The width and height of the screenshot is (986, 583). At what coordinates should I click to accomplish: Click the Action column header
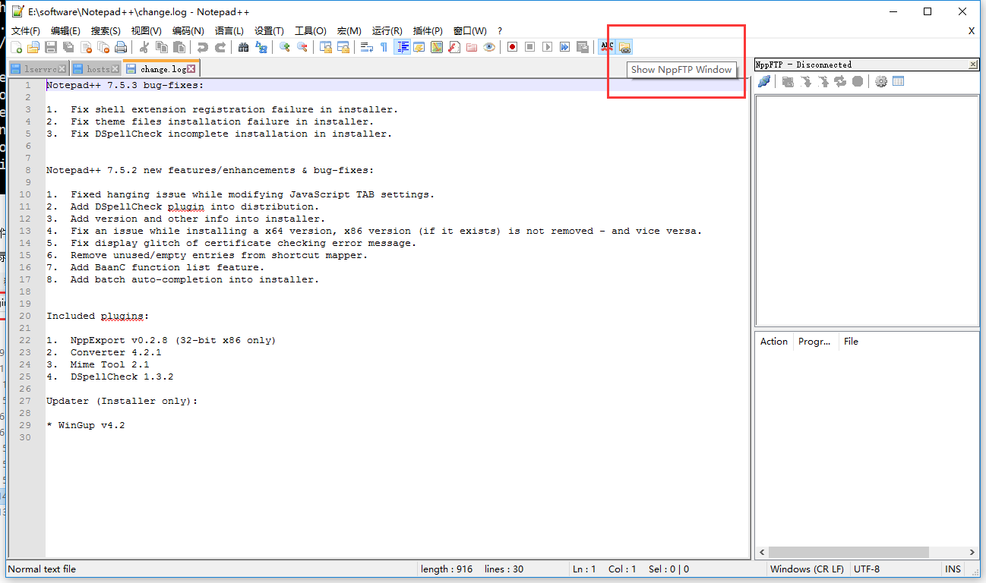point(774,342)
